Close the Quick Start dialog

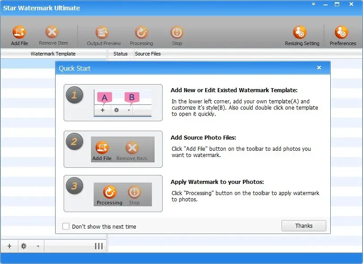pyautogui.click(x=319, y=68)
